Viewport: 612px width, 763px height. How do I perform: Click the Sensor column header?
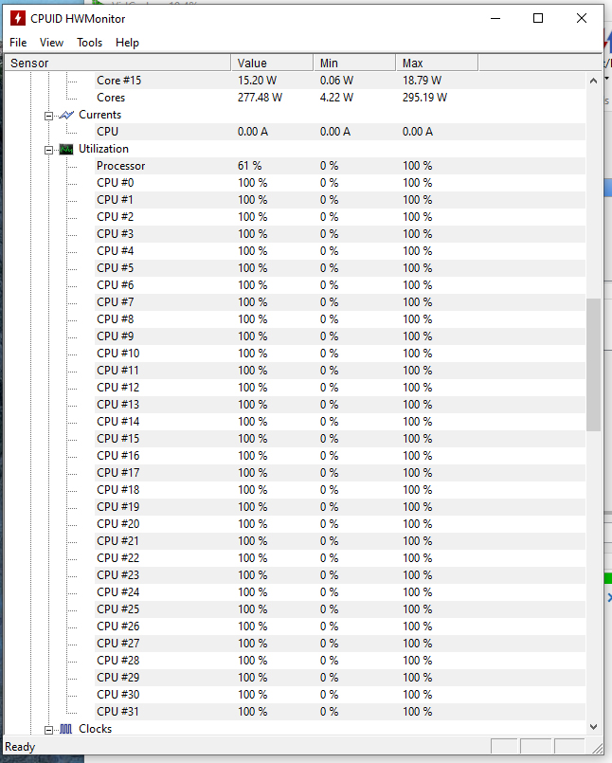point(117,64)
